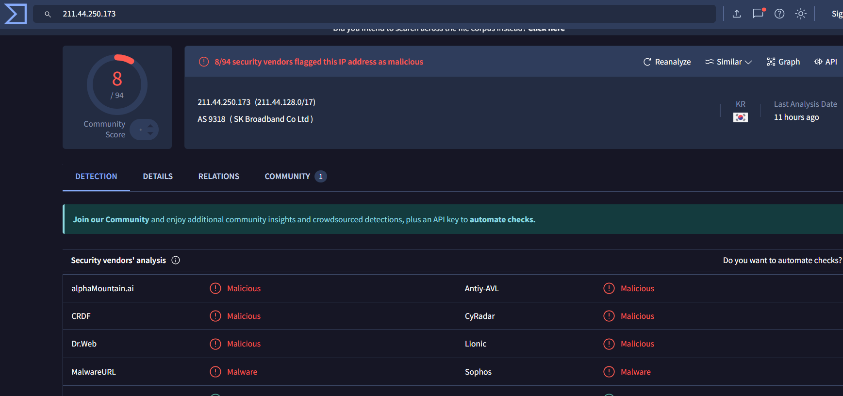Select the Dr.Web vendor name

click(84, 344)
